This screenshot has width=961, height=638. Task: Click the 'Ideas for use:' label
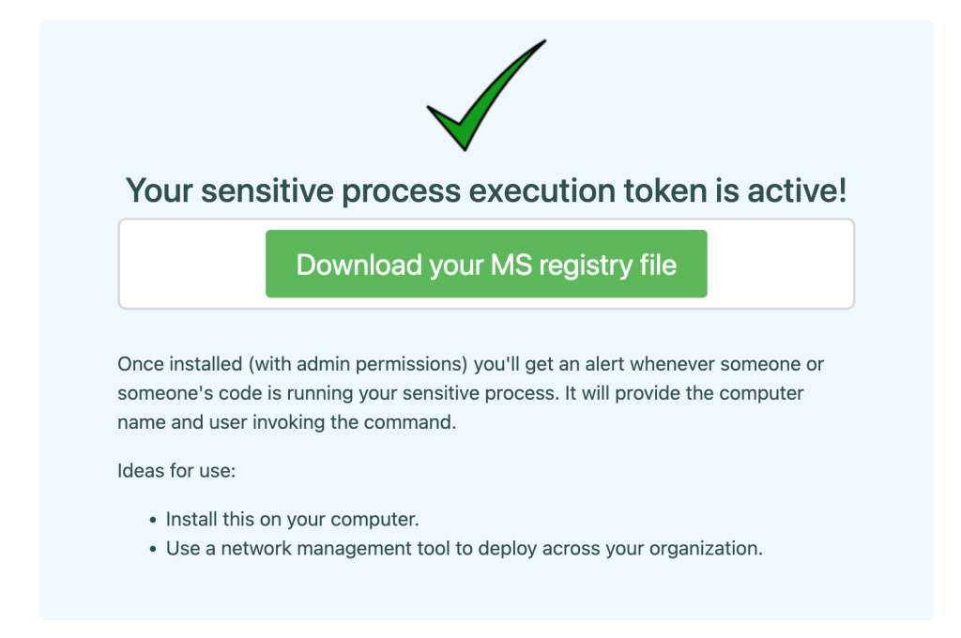176,470
